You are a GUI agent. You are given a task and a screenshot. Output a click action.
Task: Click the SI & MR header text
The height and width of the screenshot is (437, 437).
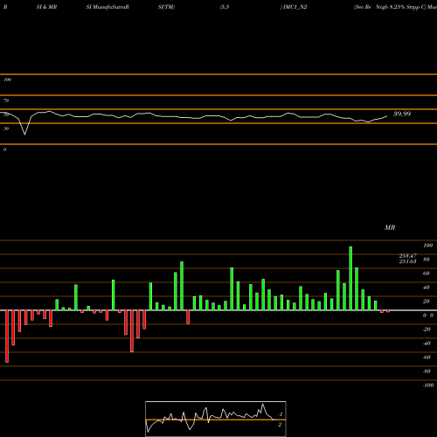pyautogui.click(x=46, y=7)
